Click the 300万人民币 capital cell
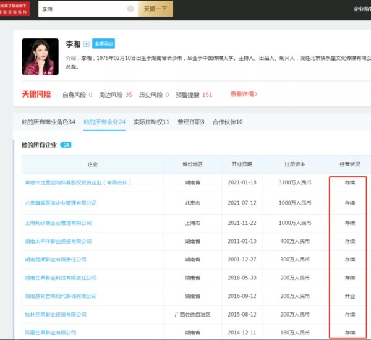The image size is (371, 340). pos(295,260)
